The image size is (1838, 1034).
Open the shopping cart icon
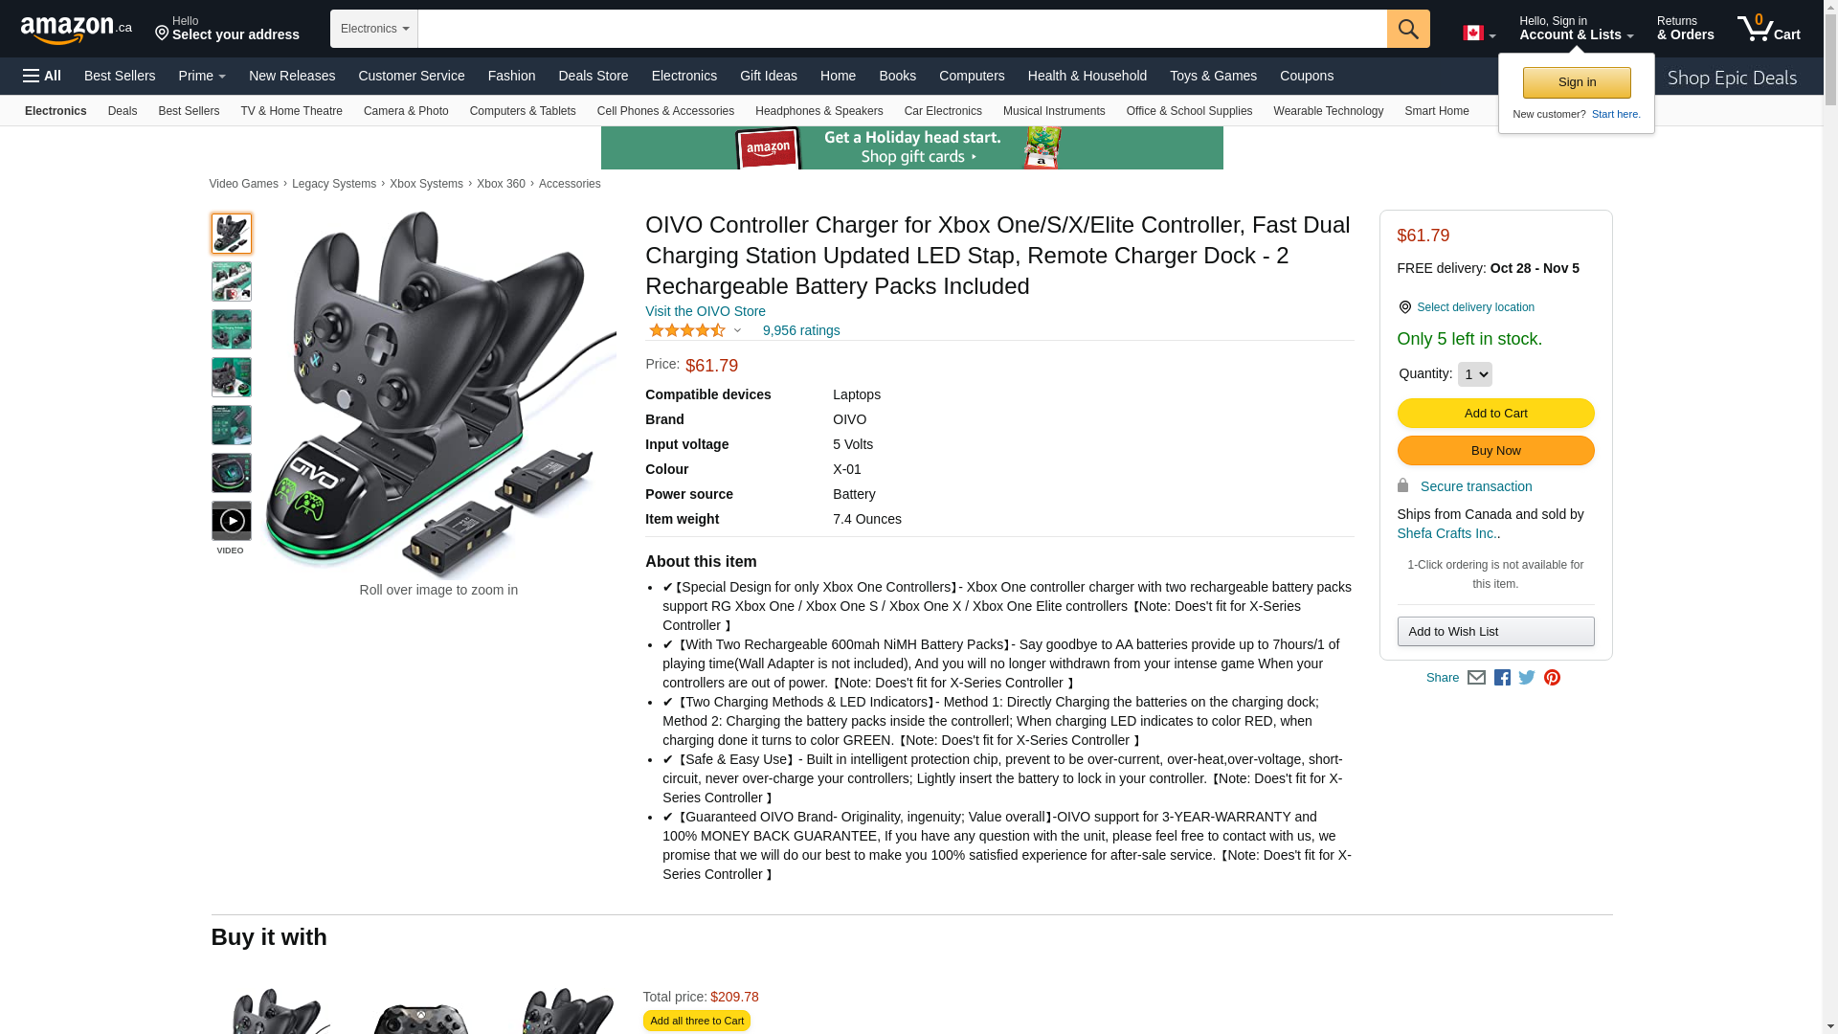click(x=1769, y=28)
